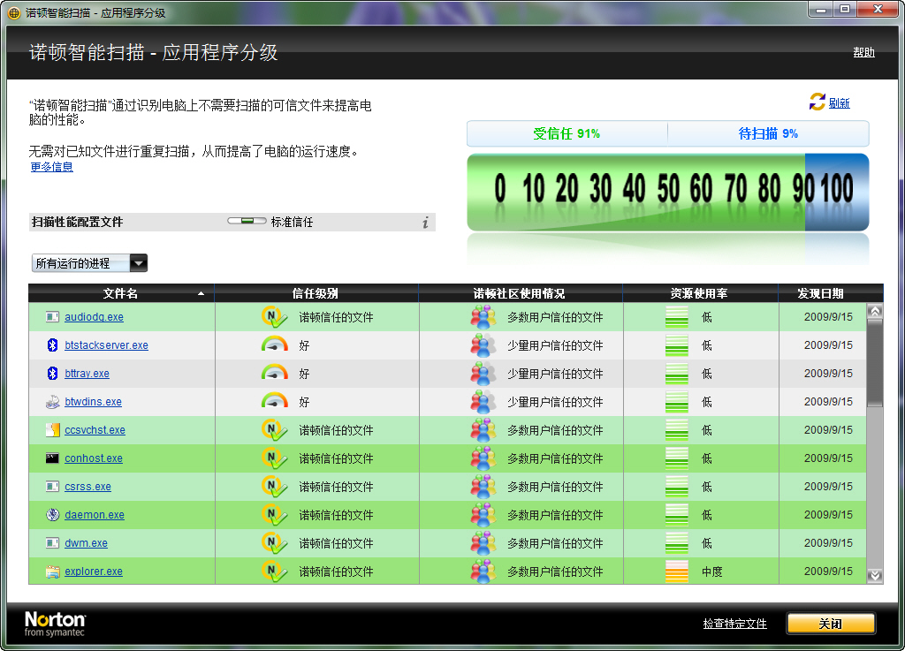
Task: Click resource usage bar icon for explorer.exe
Action: pyautogui.click(x=676, y=572)
